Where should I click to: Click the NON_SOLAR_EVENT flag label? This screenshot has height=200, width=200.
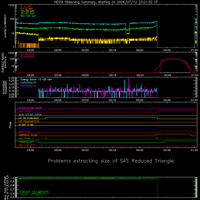(30, 115)
